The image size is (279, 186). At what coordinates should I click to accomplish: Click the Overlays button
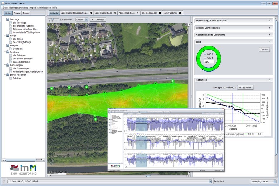coord(98,20)
